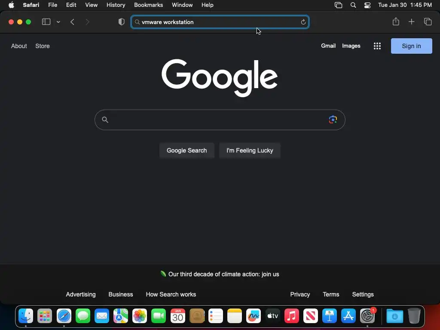Open the Window menu
The image size is (440, 330).
(x=182, y=5)
